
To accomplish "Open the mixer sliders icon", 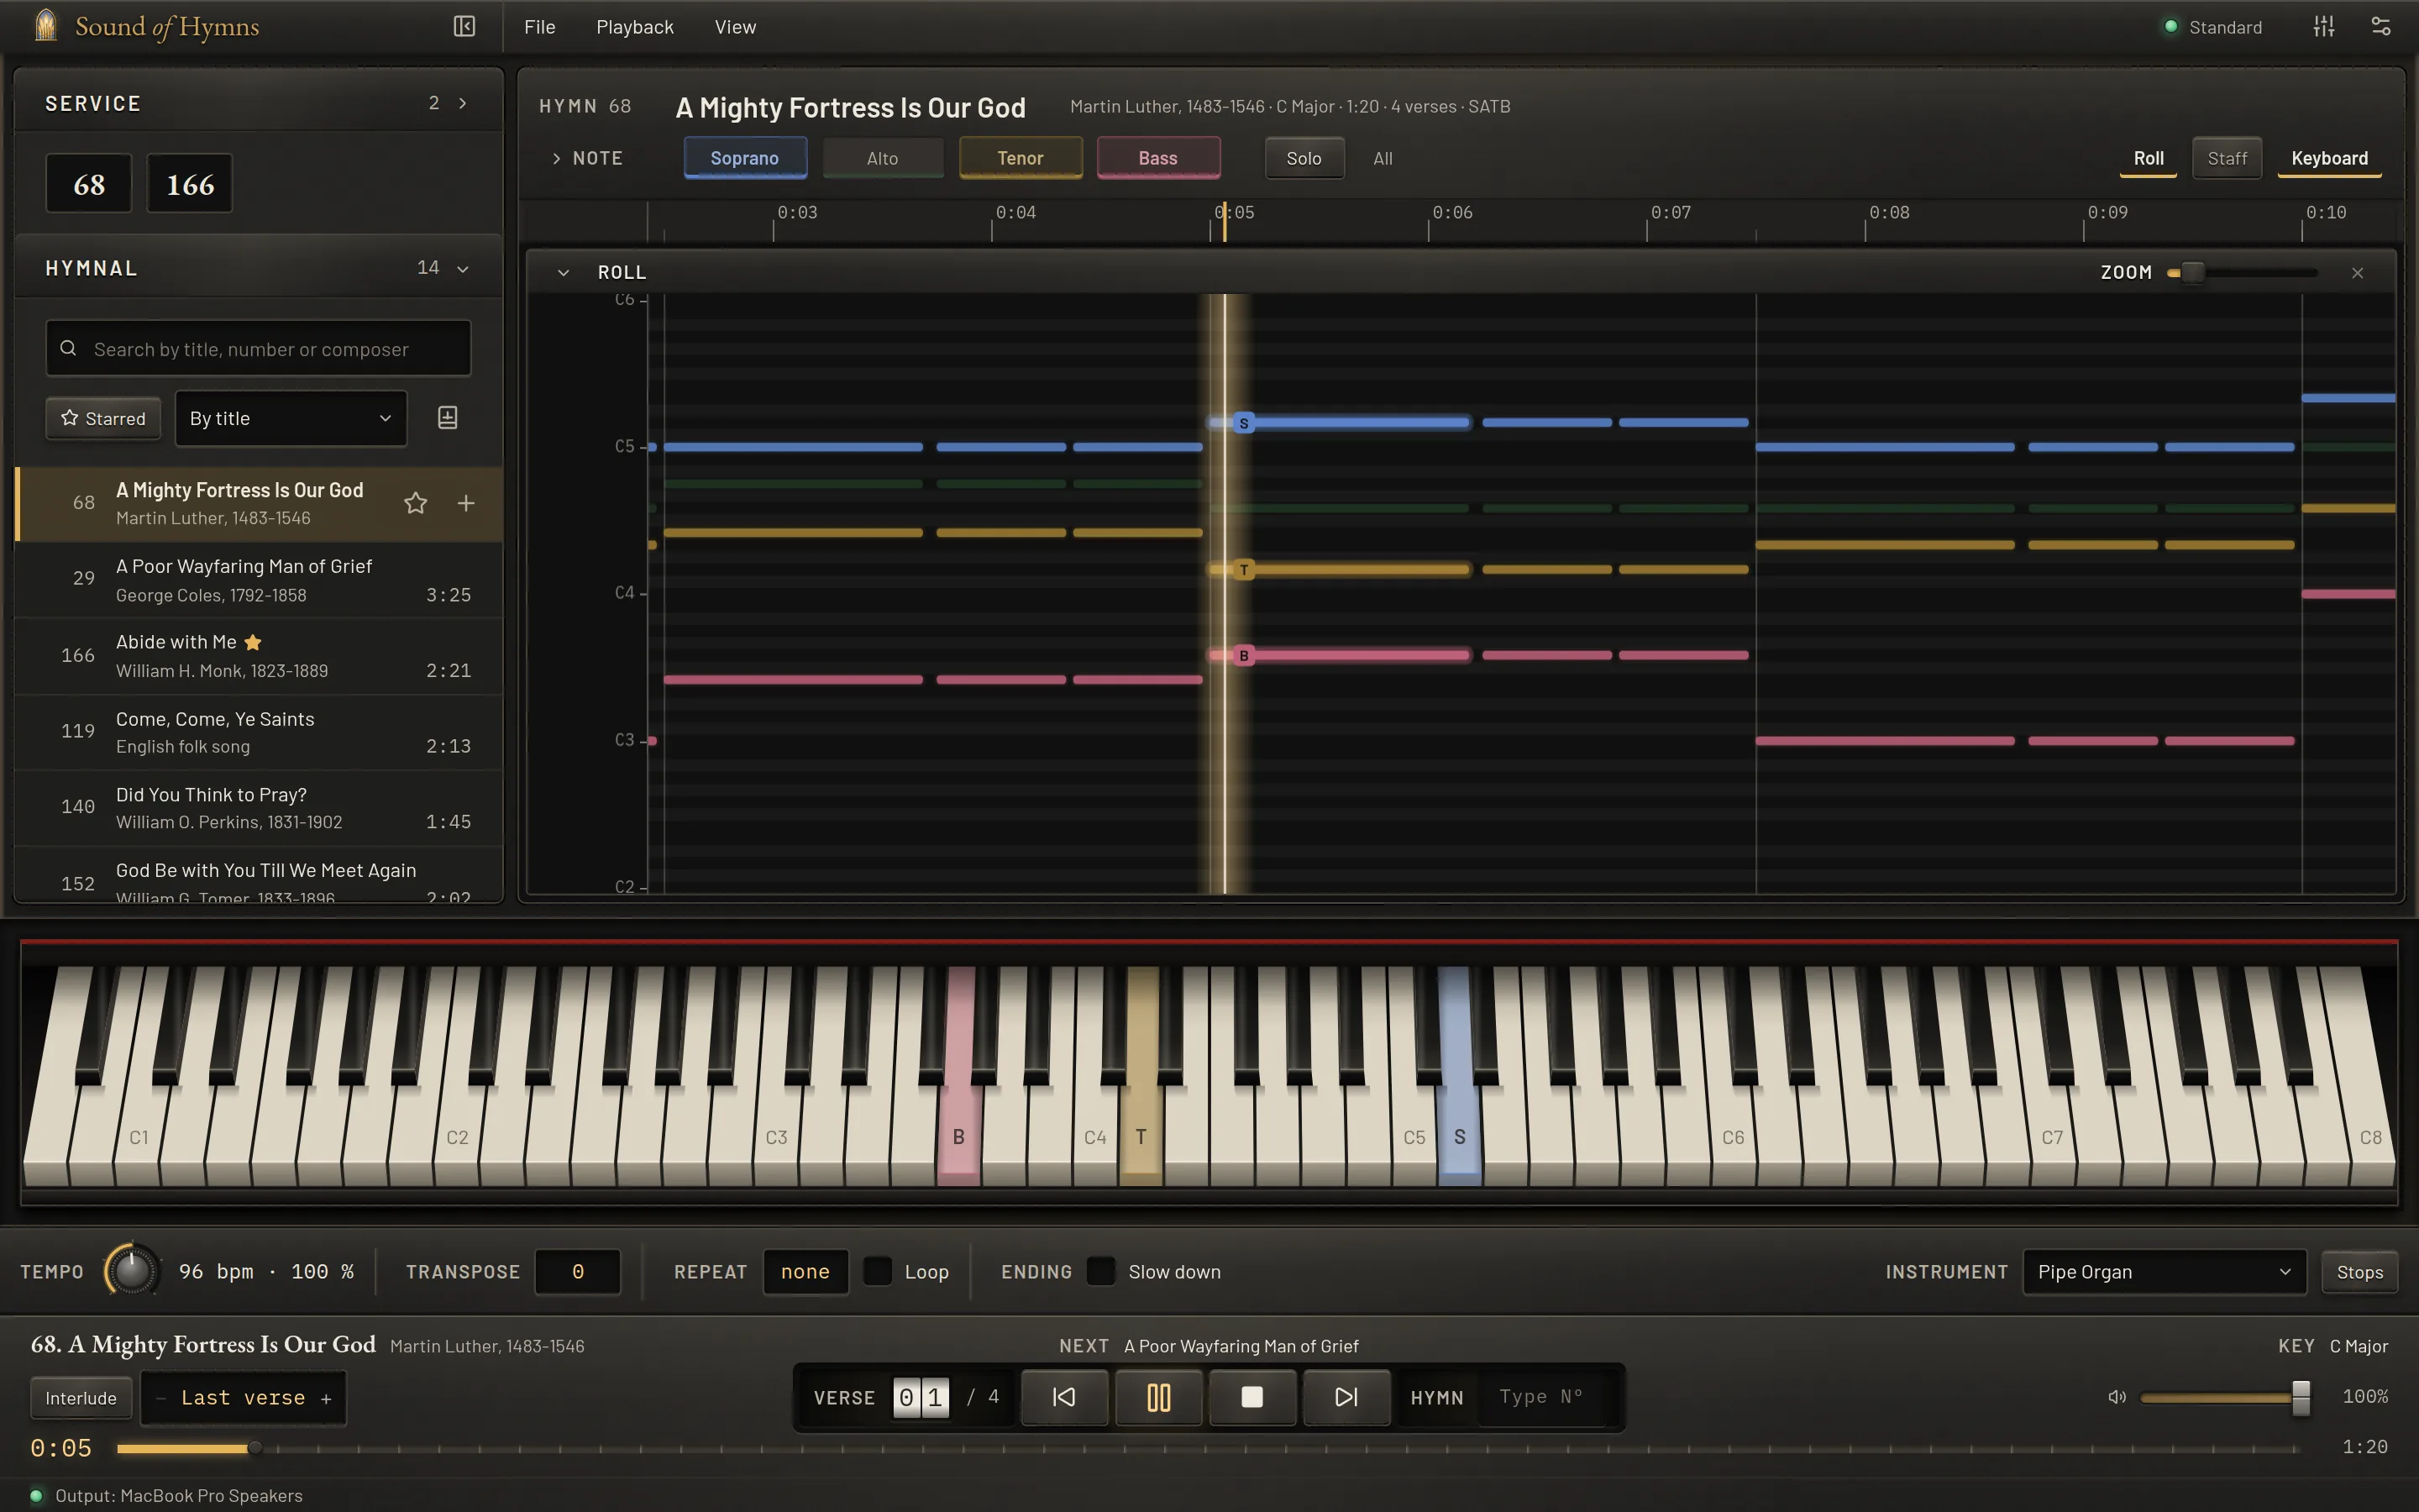I will pyautogui.click(x=2323, y=27).
